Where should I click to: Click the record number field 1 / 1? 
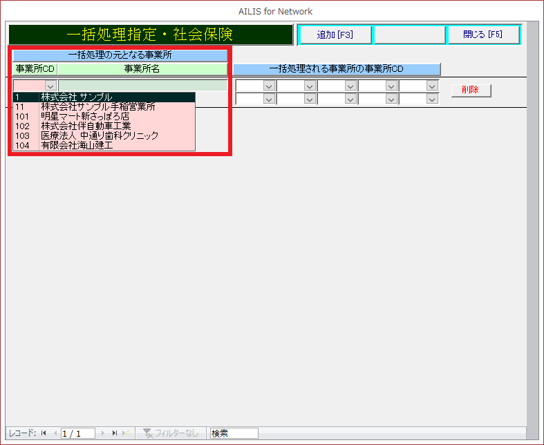point(78,433)
